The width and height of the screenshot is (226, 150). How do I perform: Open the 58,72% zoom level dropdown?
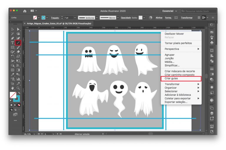click(x=34, y=134)
